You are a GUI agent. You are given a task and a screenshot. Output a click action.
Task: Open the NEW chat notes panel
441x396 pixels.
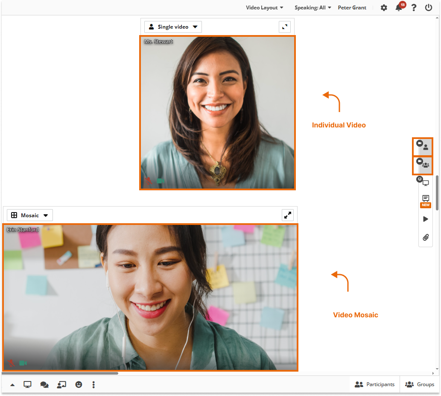(x=426, y=201)
